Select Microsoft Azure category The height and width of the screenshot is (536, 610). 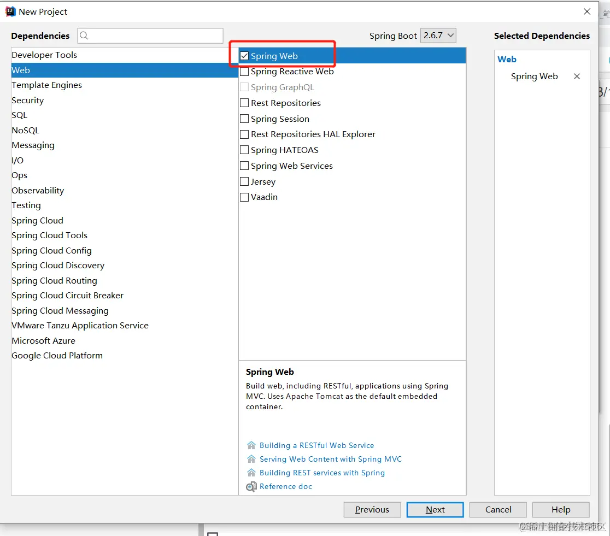pyautogui.click(x=125, y=340)
